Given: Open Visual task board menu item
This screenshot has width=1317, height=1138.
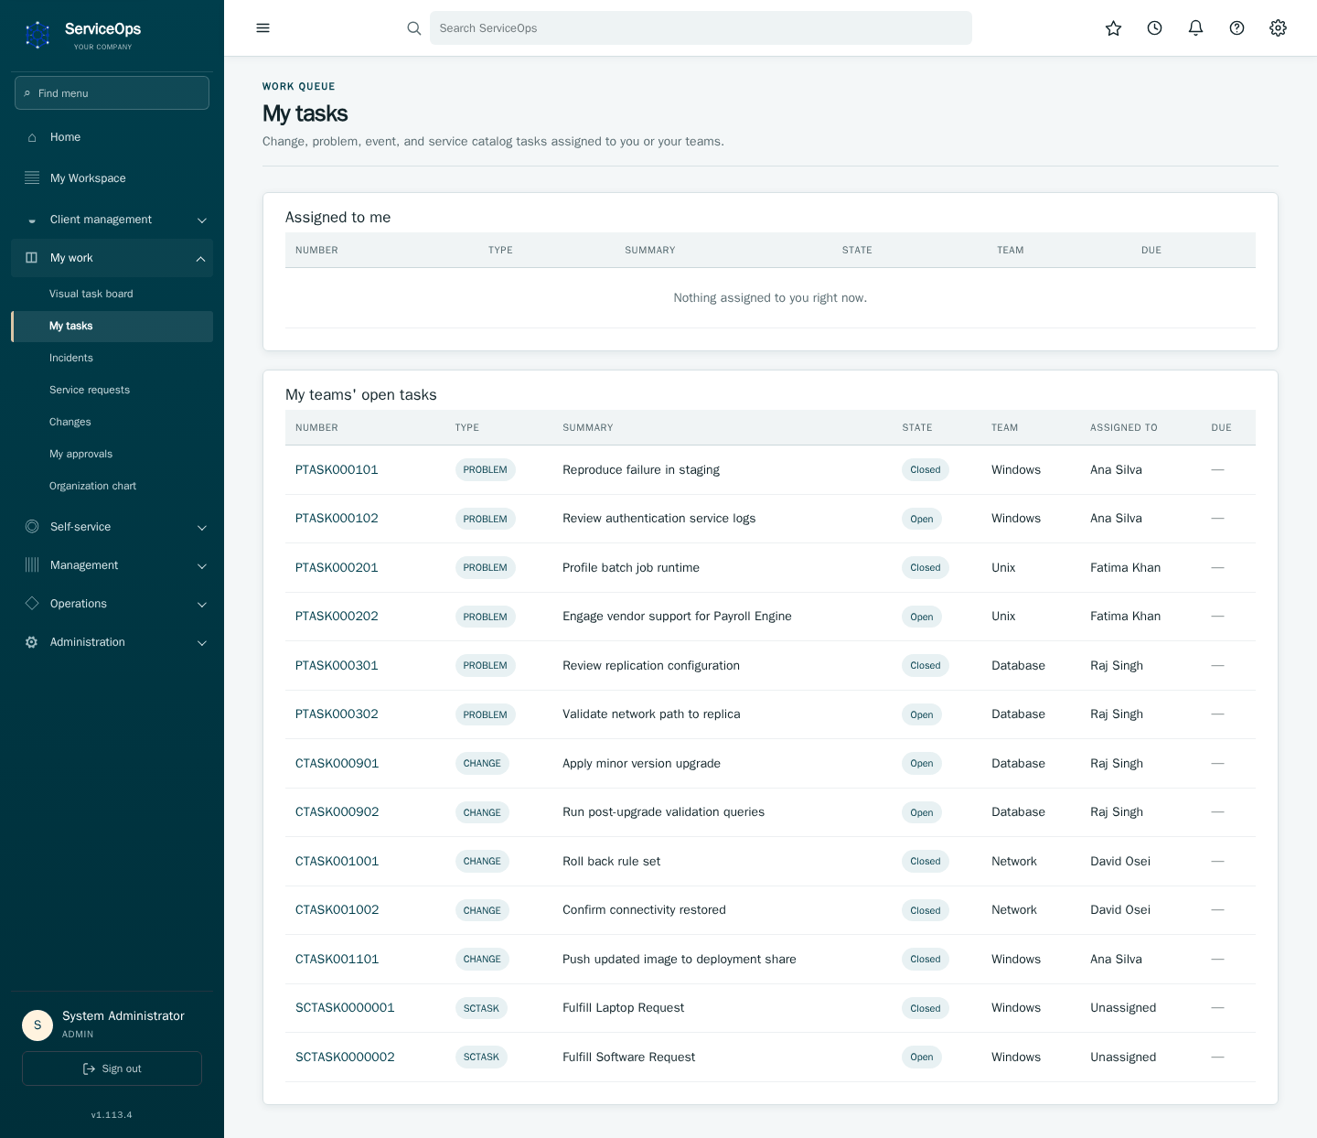Looking at the screenshot, I should click(x=112, y=294).
